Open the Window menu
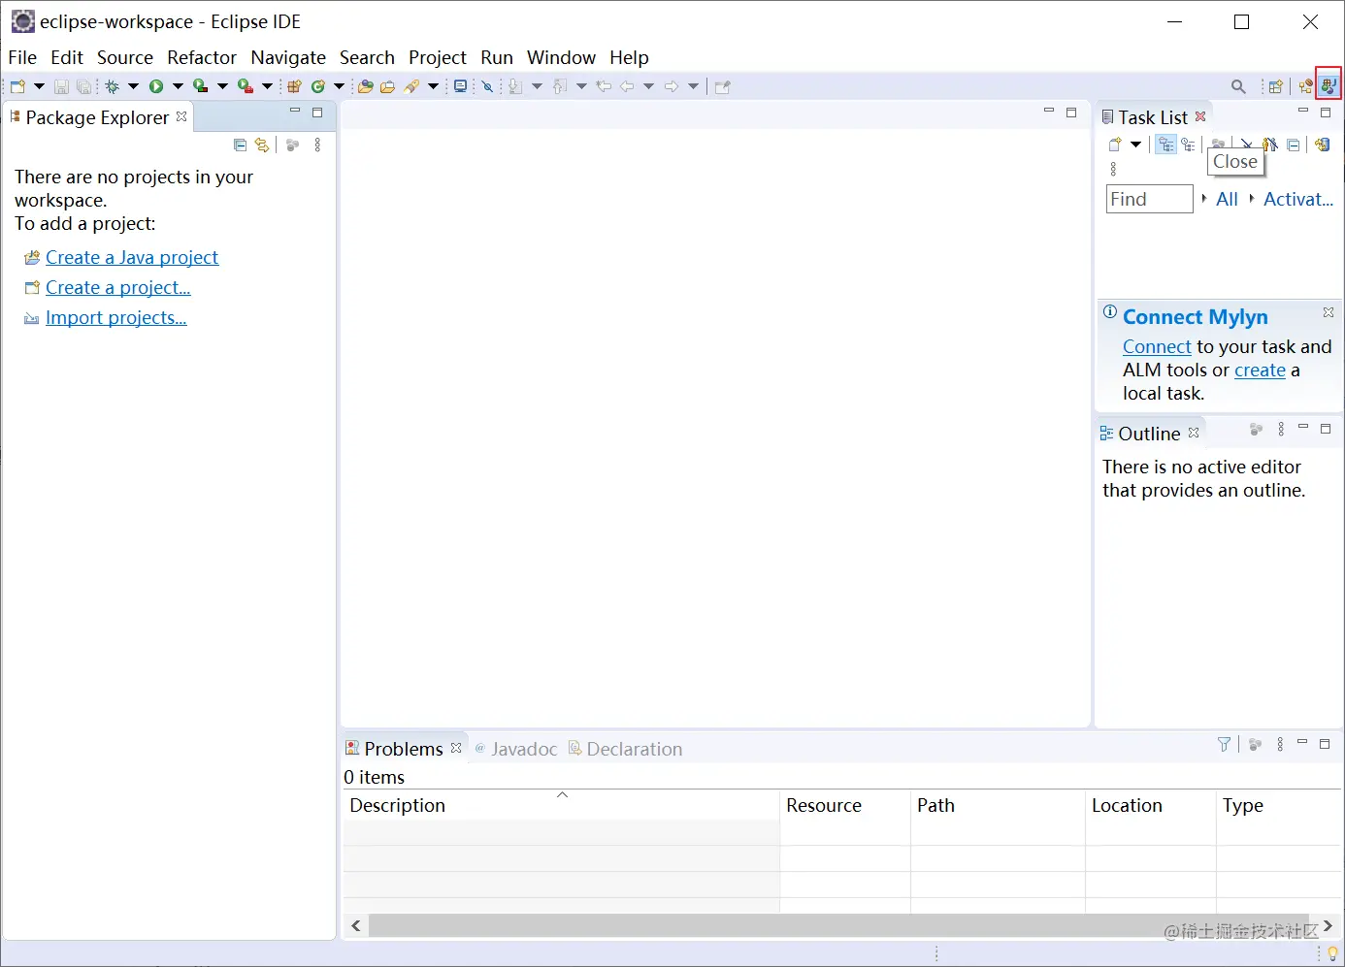 click(561, 57)
